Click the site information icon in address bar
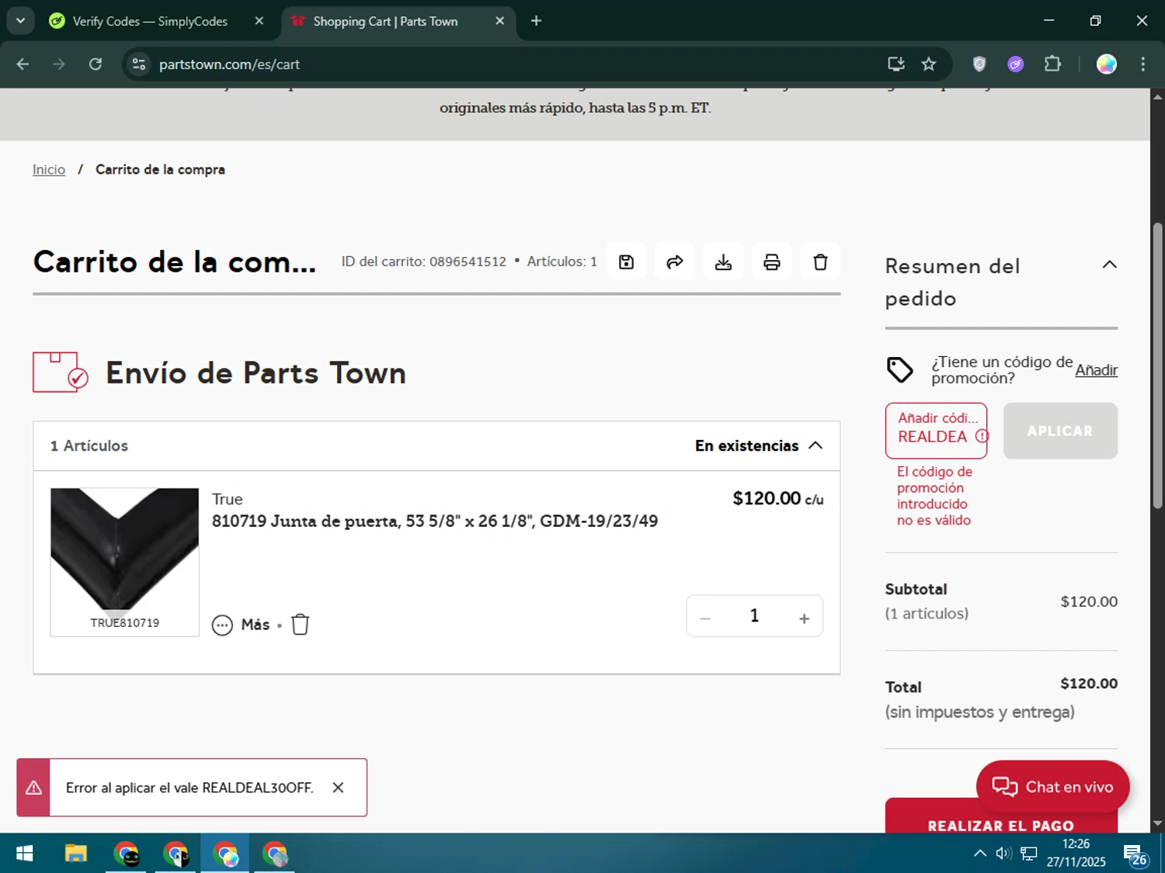Viewport: 1165px width, 873px height. pos(139,64)
